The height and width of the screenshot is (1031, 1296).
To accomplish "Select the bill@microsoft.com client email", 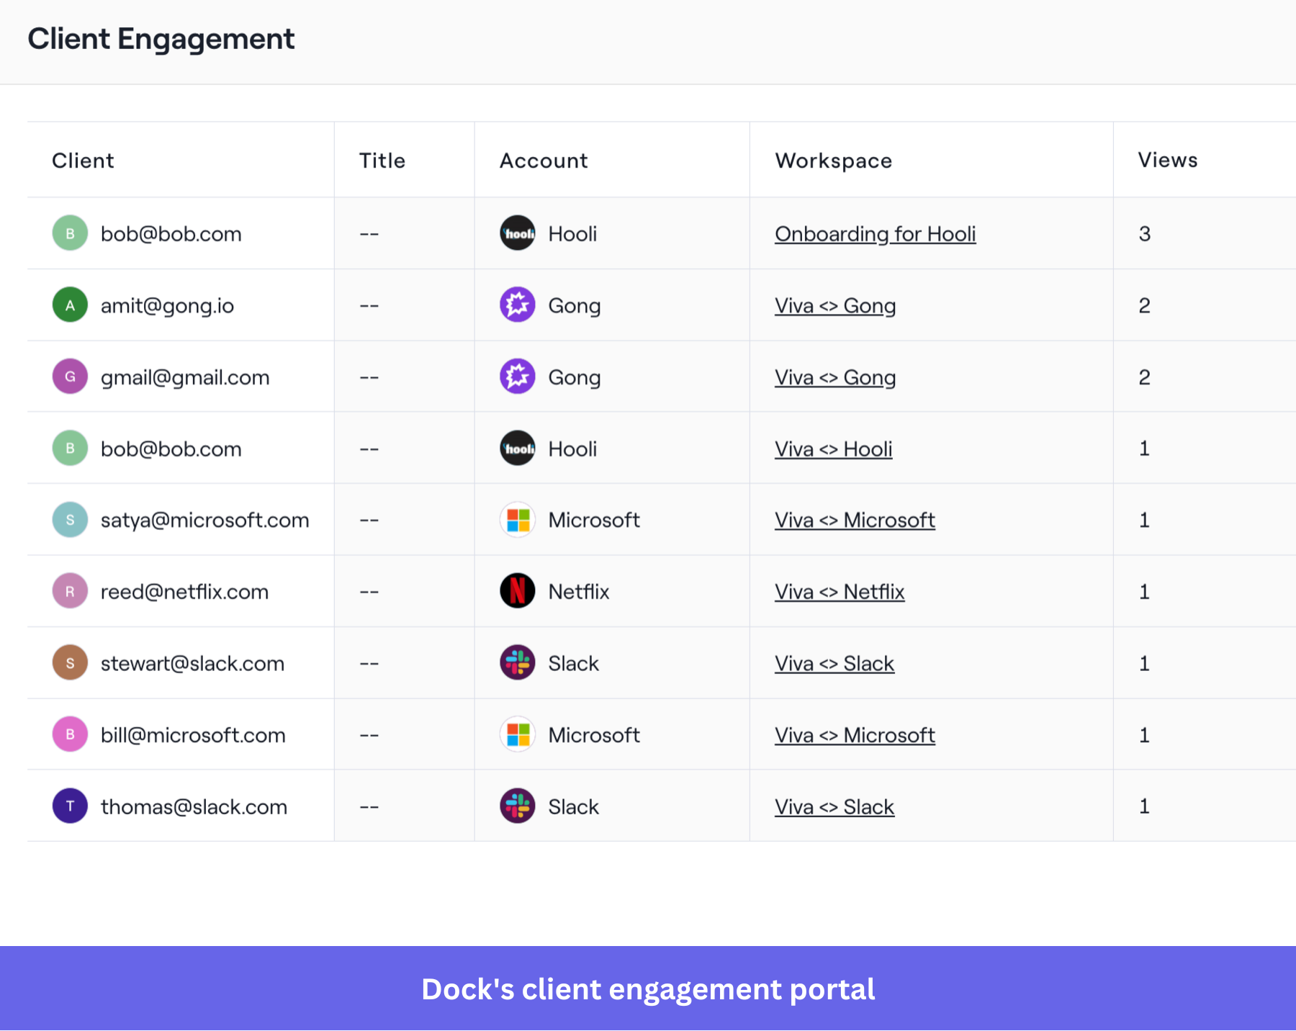I will [193, 735].
